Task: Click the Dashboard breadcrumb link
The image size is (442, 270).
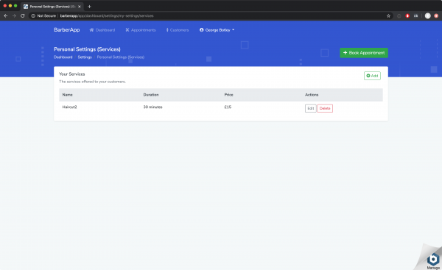Action: click(x=63, y=57)
